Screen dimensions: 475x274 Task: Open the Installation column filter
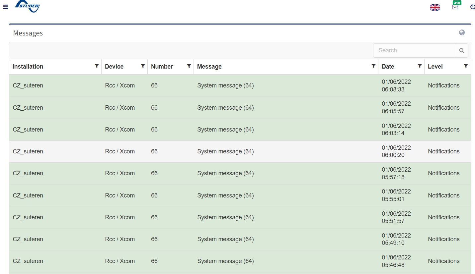pyautogui.click(x=97, y=66)
